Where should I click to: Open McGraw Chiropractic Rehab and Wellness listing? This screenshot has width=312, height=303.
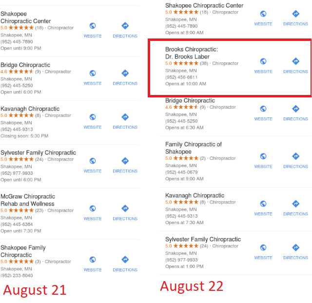(28, 200)
